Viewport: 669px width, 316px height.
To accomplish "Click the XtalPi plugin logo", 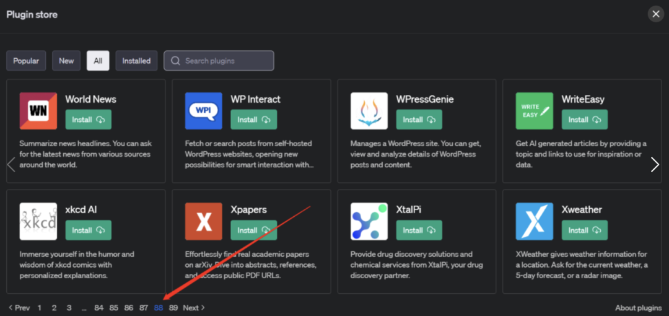I will click(369, 221).
